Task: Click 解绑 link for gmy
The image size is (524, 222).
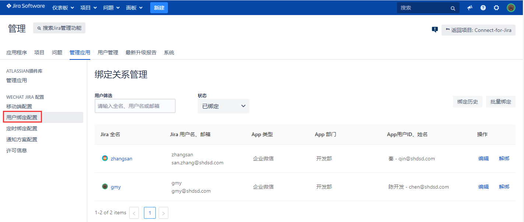Action: tap(504, 187)
